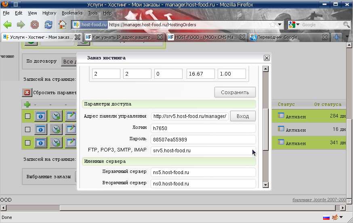Open the По договору dropdown
Viewport: 353px width, 223px height.
[x=69, y=61]
